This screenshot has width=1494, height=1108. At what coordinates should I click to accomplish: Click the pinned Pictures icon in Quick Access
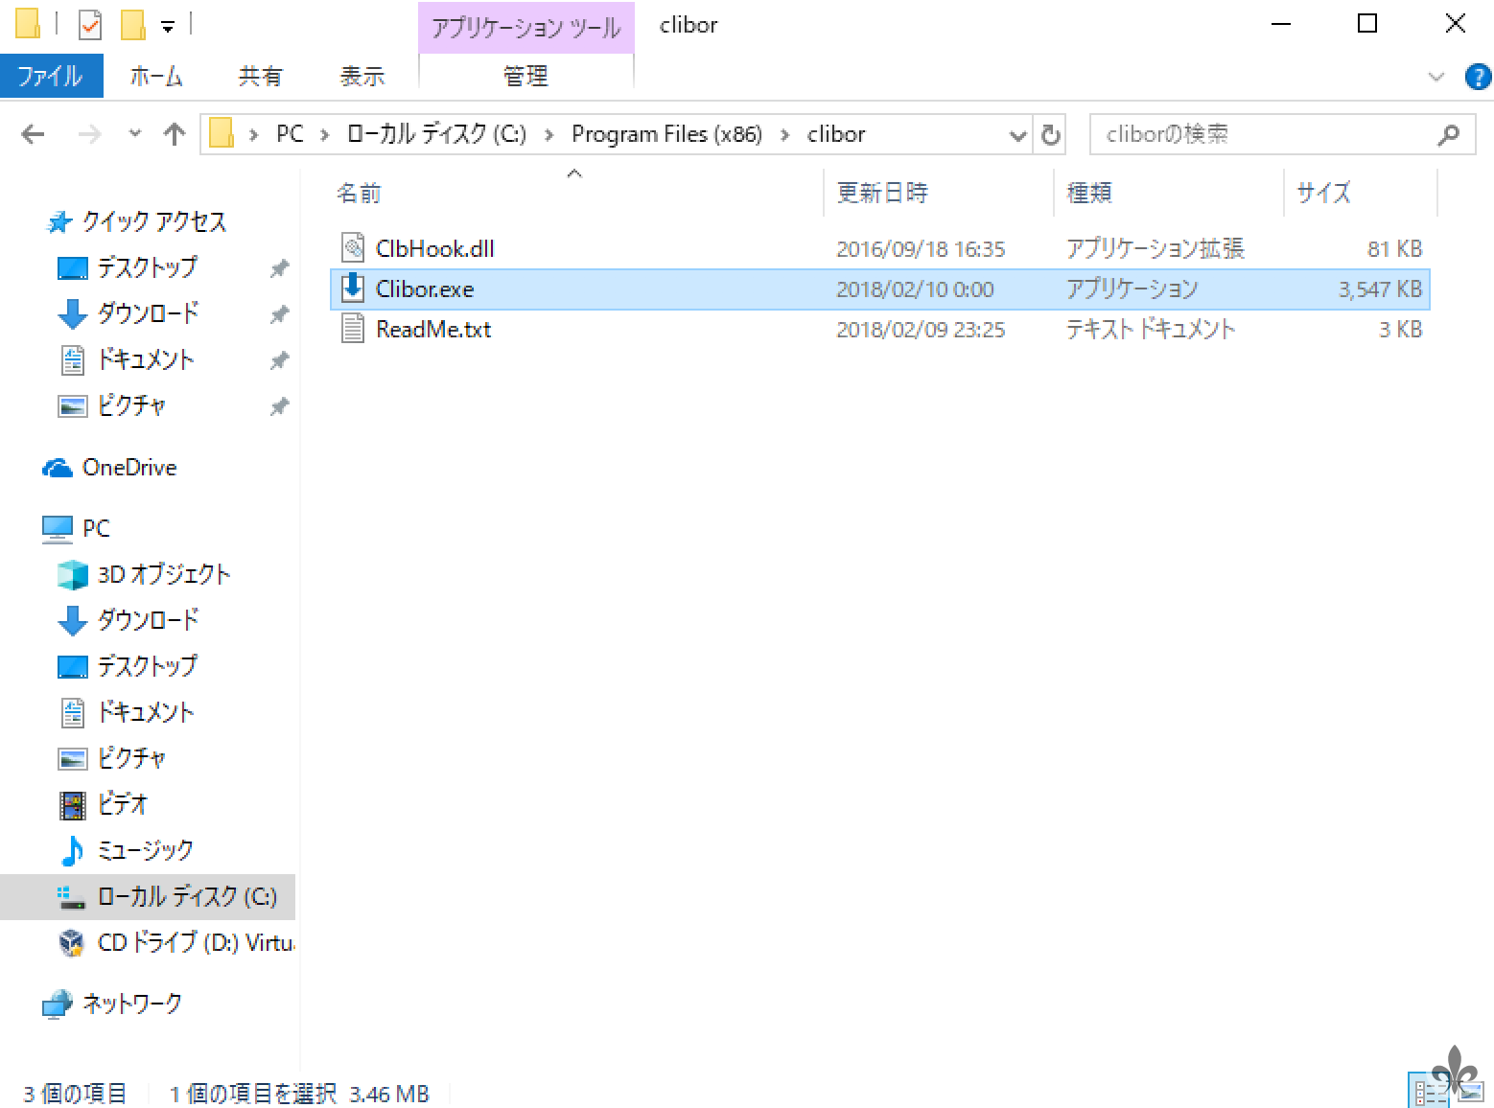coord(73,406)
